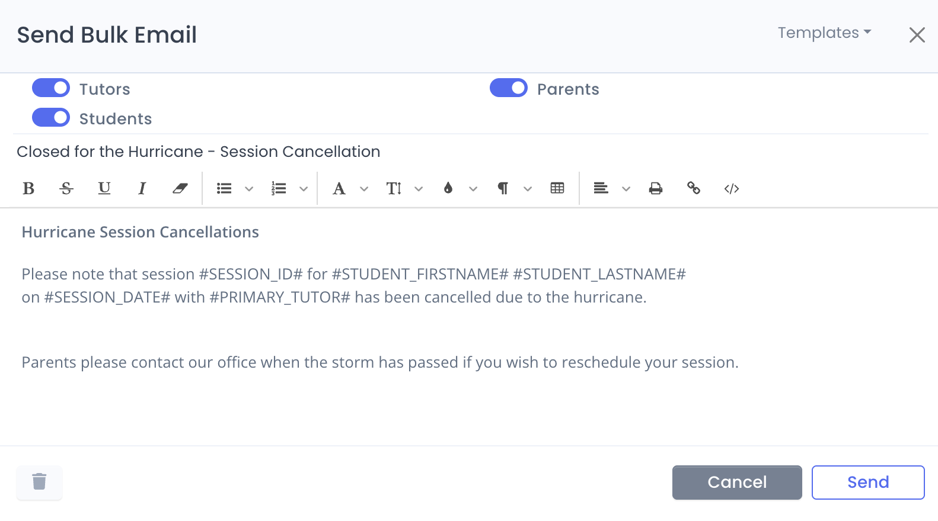Open text alignment icon
The height and width of the screenshot is (521, 938).
pyautogui.click(x=601, y=188)
